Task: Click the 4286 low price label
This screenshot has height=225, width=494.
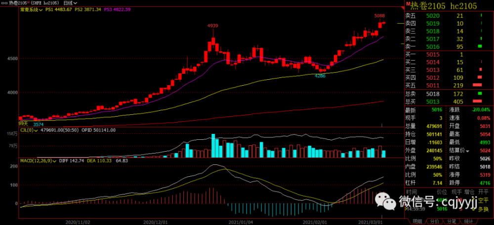Action: tap(321, 76)
